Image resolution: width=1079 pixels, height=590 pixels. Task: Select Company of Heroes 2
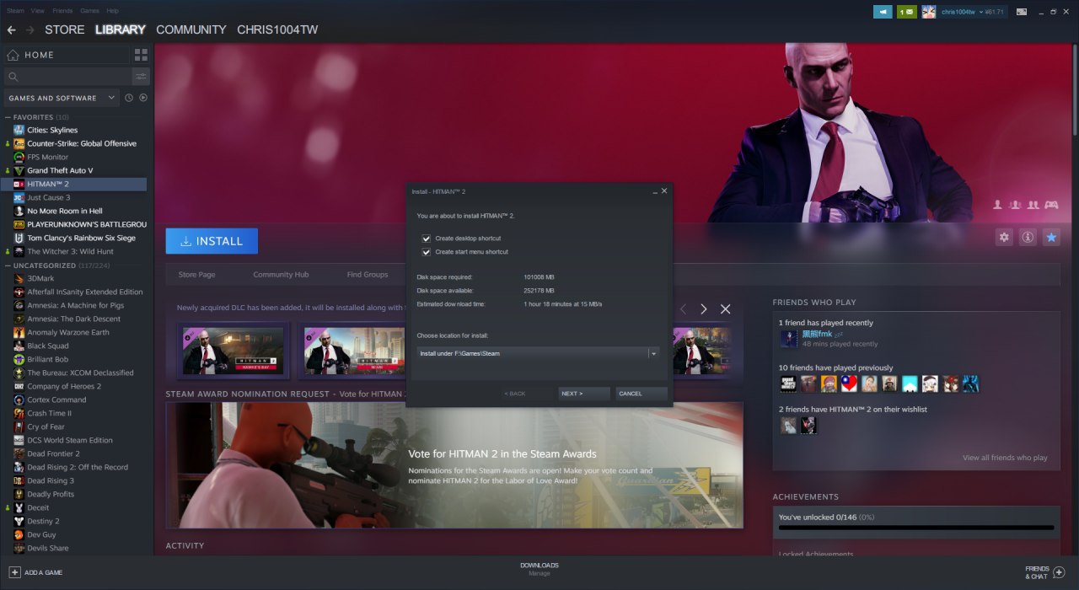pos(64,386)
